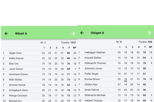The width and height of the screenshot is (154, 102).
Task: Go back from Wäseli A screen
Action: pos(7,33)
